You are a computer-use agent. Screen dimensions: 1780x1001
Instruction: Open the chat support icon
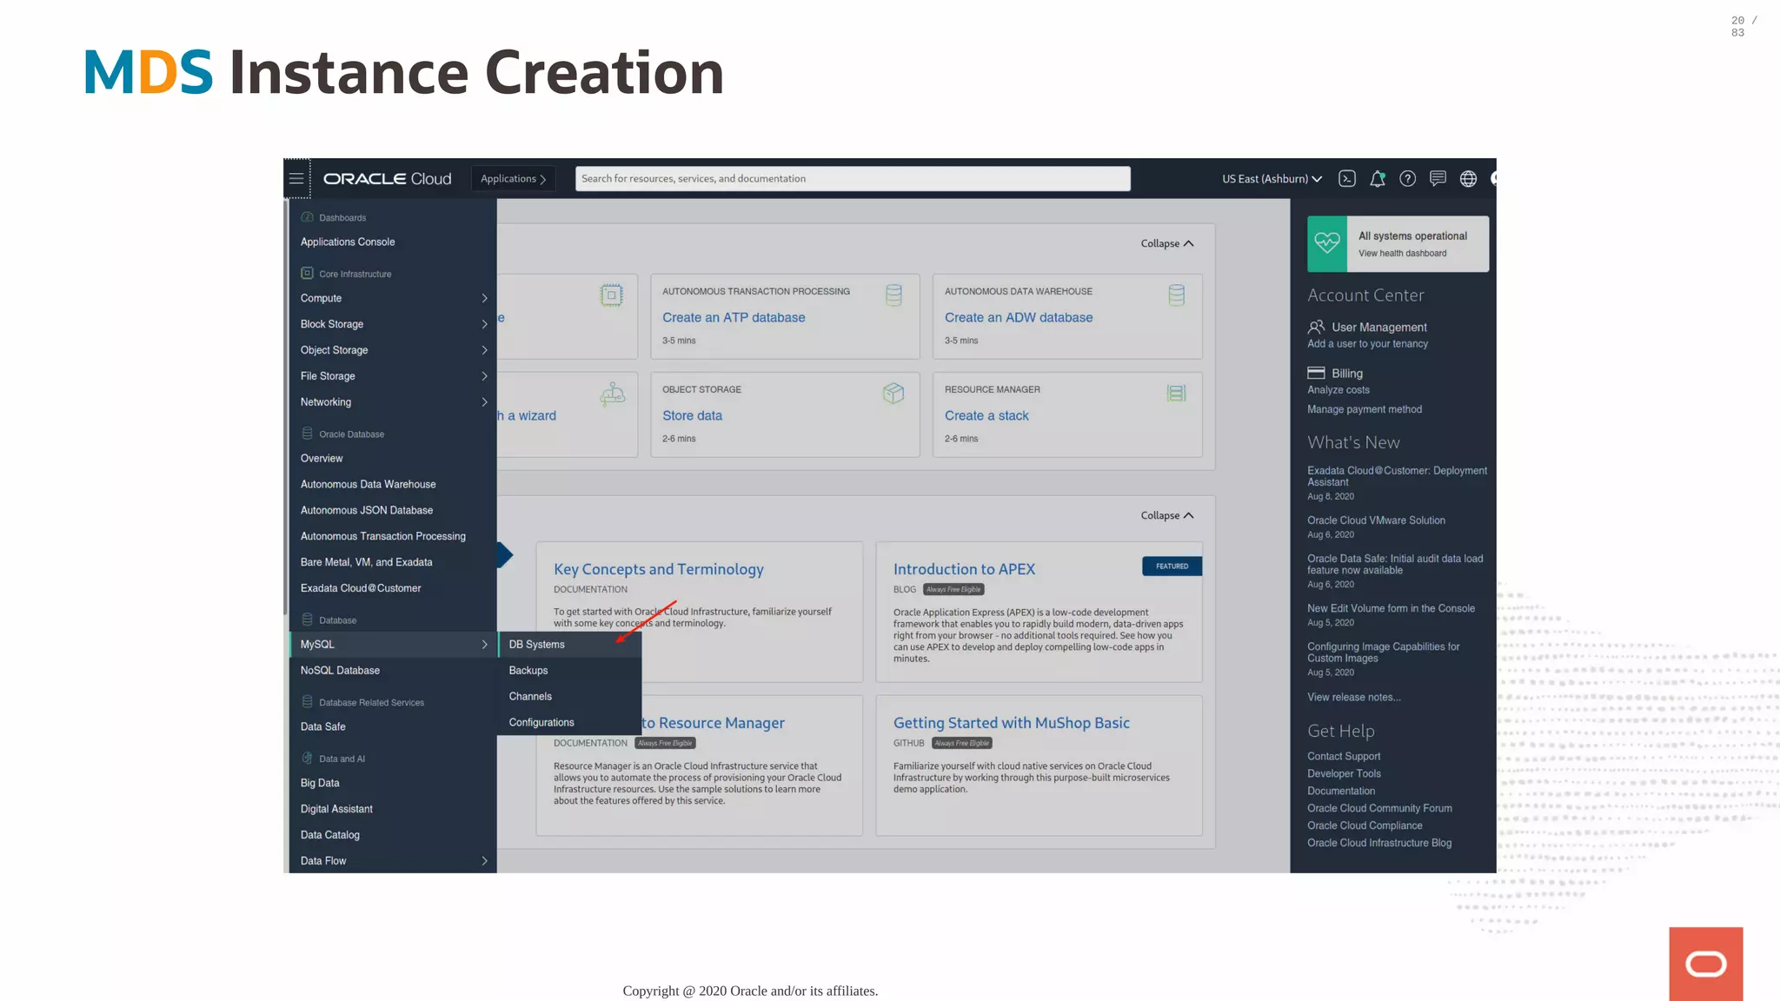[1438, 178]
